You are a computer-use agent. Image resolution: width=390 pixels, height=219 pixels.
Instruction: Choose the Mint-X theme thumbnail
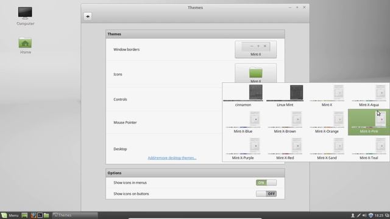point(327,96)
